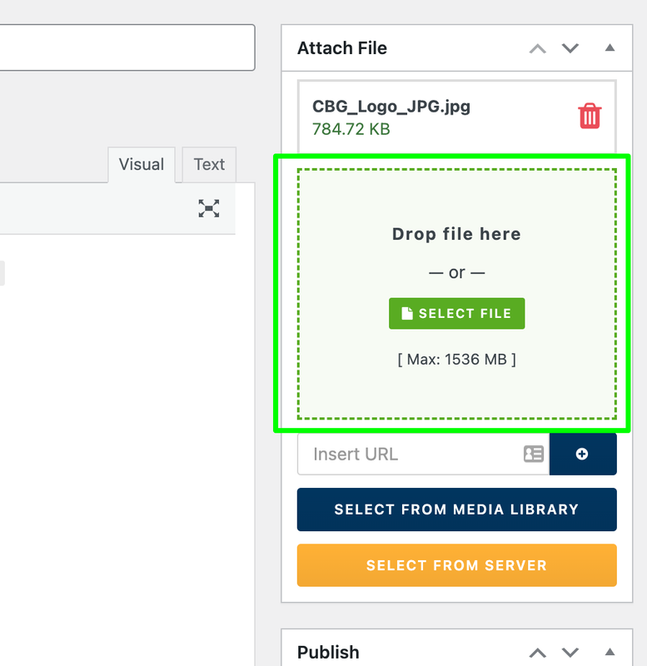
Task: Collapse the Publish panel
Action: [x=610, y=652]
